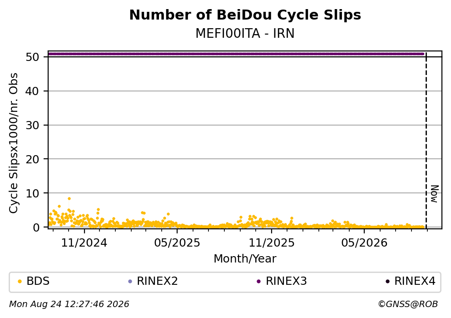Click the chart title Number of BeiDou Cycle Slips

point(245,15)
